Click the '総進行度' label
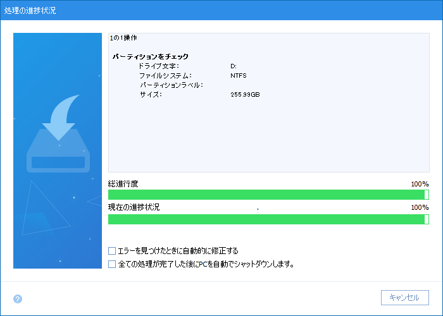The image size is (443, 316). pos(123,184)
